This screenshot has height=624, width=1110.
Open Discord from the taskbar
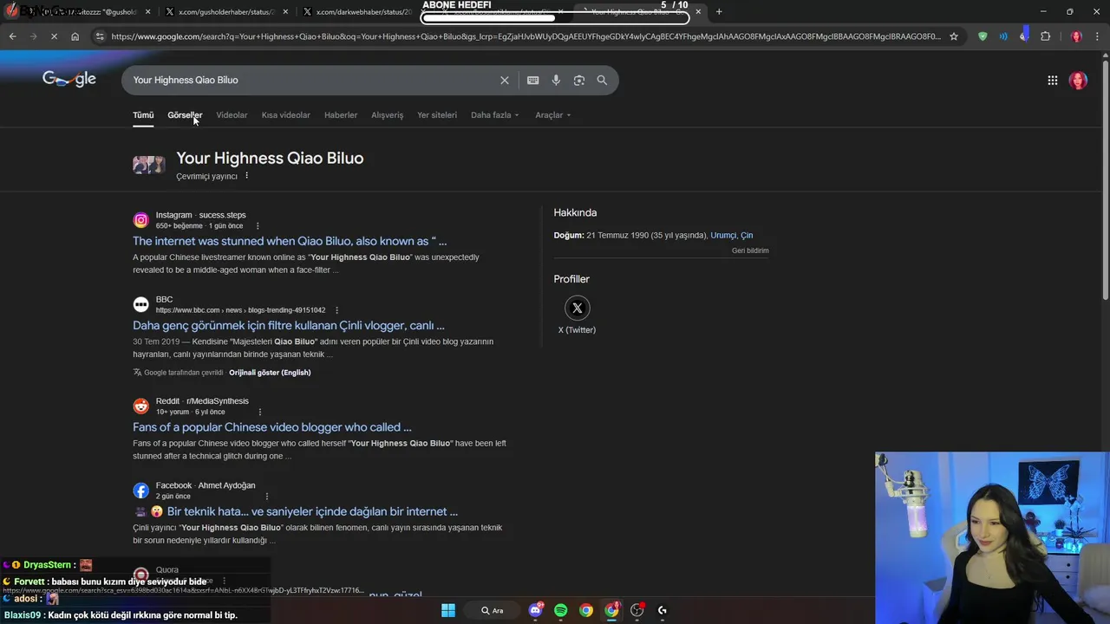click(x=535, y=610)
